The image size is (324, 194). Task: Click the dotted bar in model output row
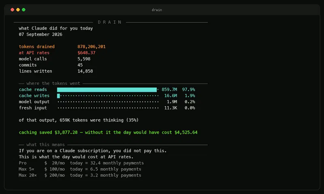(108, 102)
